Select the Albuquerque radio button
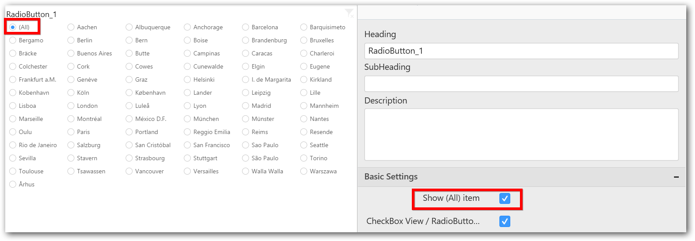This screenshot has width=695, height=241. click(x=129, y=27)
